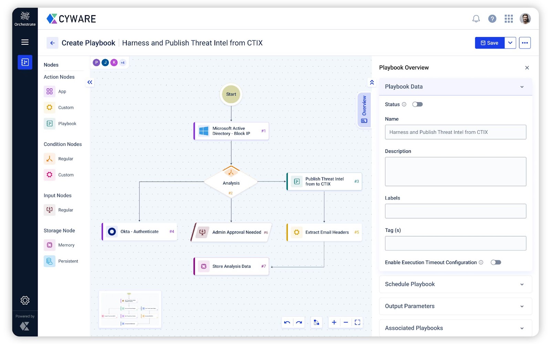Redo the last canvas action
The height and width of the screenshot is (344, 551).
pos(299,322)
